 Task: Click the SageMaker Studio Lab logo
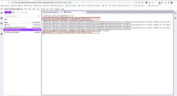pos(2,9)
